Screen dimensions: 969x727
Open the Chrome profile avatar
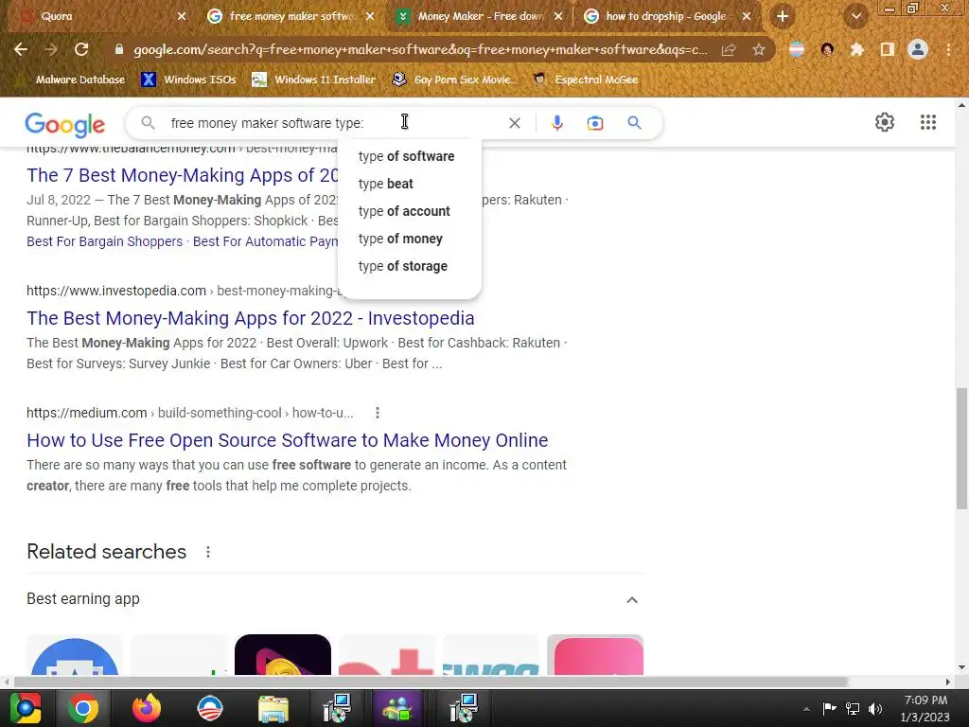pos(918,49)
